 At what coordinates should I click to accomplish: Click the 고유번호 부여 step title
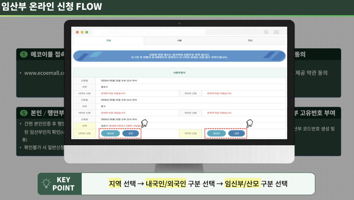[x=315, y=113]
